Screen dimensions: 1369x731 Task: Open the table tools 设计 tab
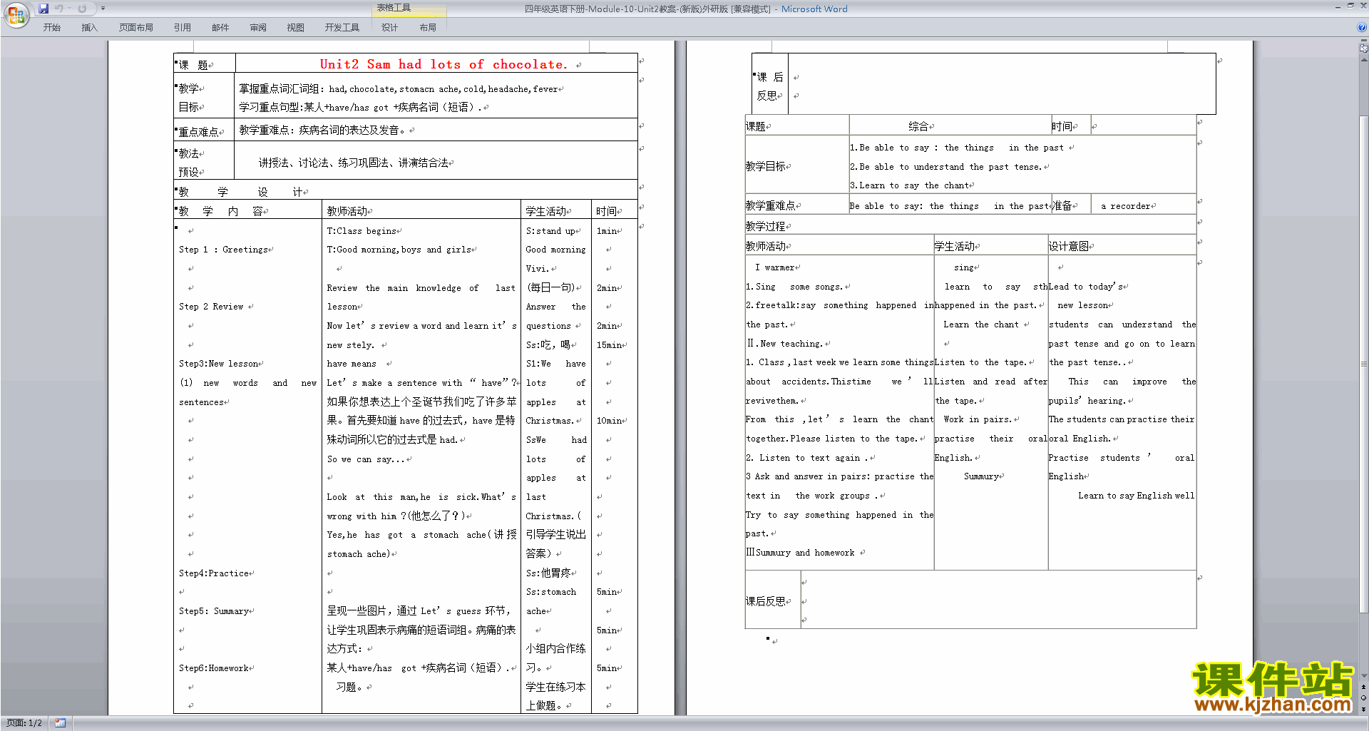pos(390,27)
